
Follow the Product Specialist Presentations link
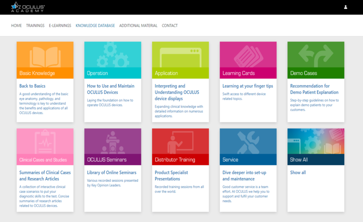(171, 176)
